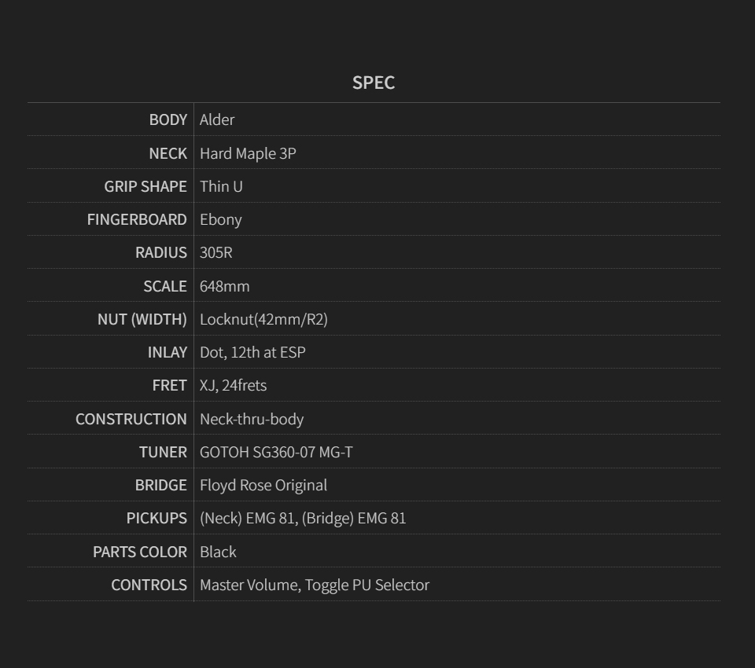The image size is (755, 668).
Task: Click the SPEC heading
Action: (x=373, y=83)
